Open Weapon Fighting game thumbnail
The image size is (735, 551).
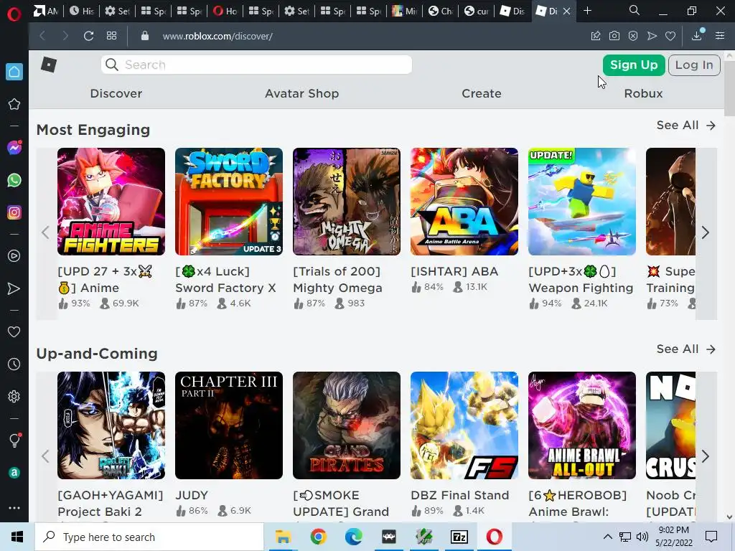[581, 202]
